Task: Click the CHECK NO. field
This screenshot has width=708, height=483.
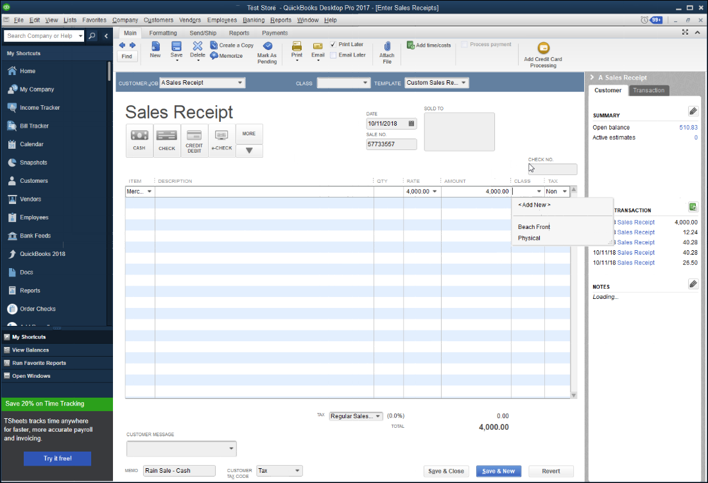Action: tap(553, 169)
